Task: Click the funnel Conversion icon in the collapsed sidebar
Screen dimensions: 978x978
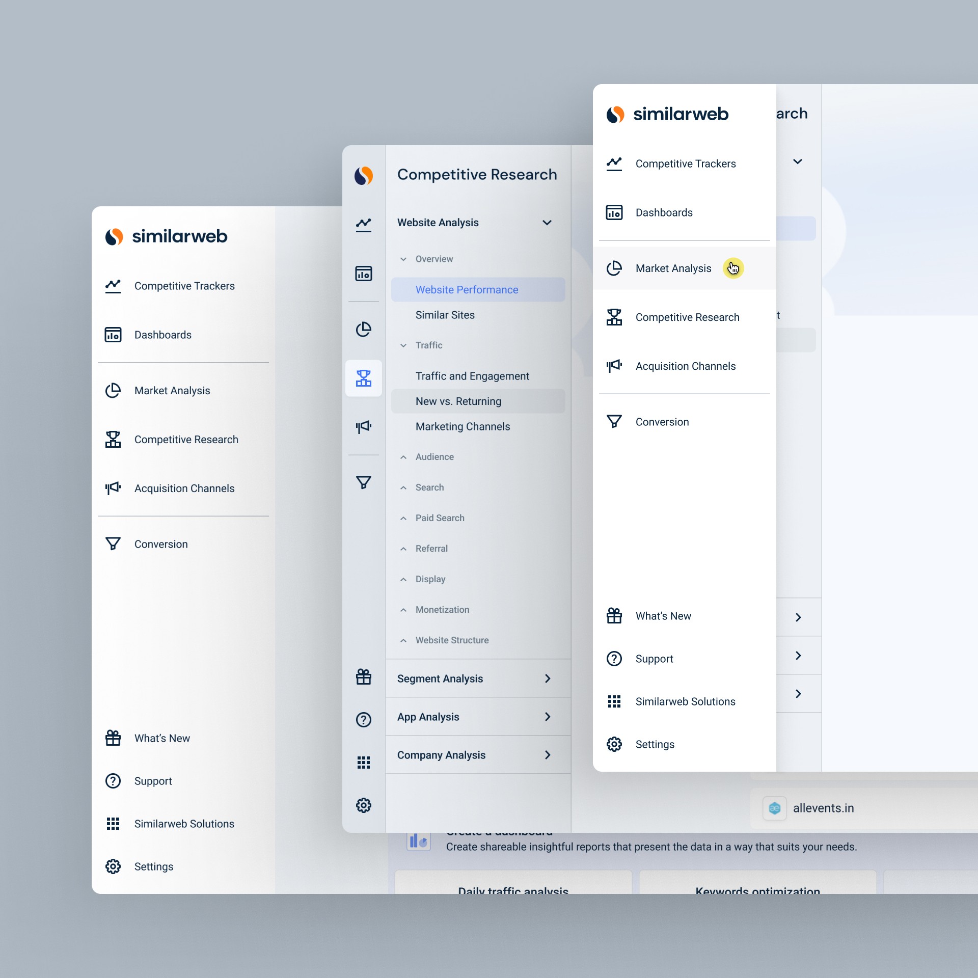Action: (363, 482)
